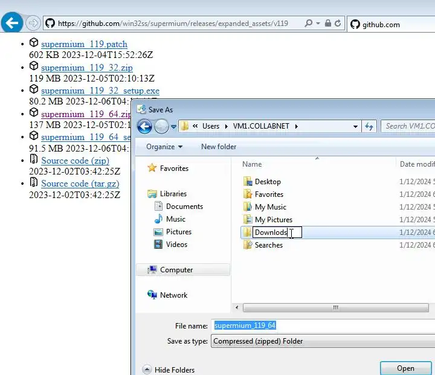435x375 pixels.
Task: Sort by the Date modified column header
Action: pyautogui.click(x=416, y=164)
